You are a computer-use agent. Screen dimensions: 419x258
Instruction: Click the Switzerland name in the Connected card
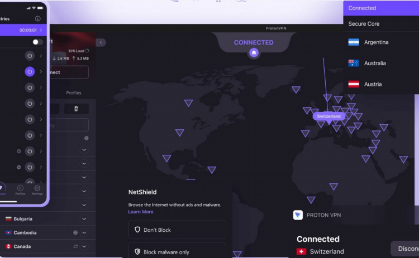tap(327, 251)
